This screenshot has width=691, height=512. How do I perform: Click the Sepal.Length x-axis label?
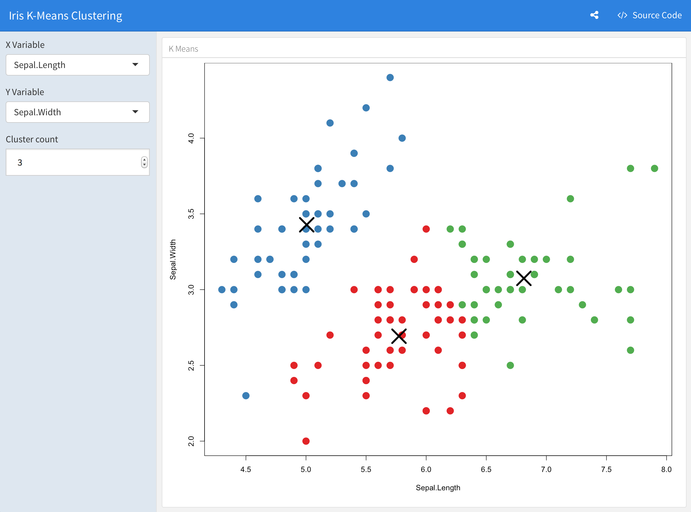(x=438, y=488)
